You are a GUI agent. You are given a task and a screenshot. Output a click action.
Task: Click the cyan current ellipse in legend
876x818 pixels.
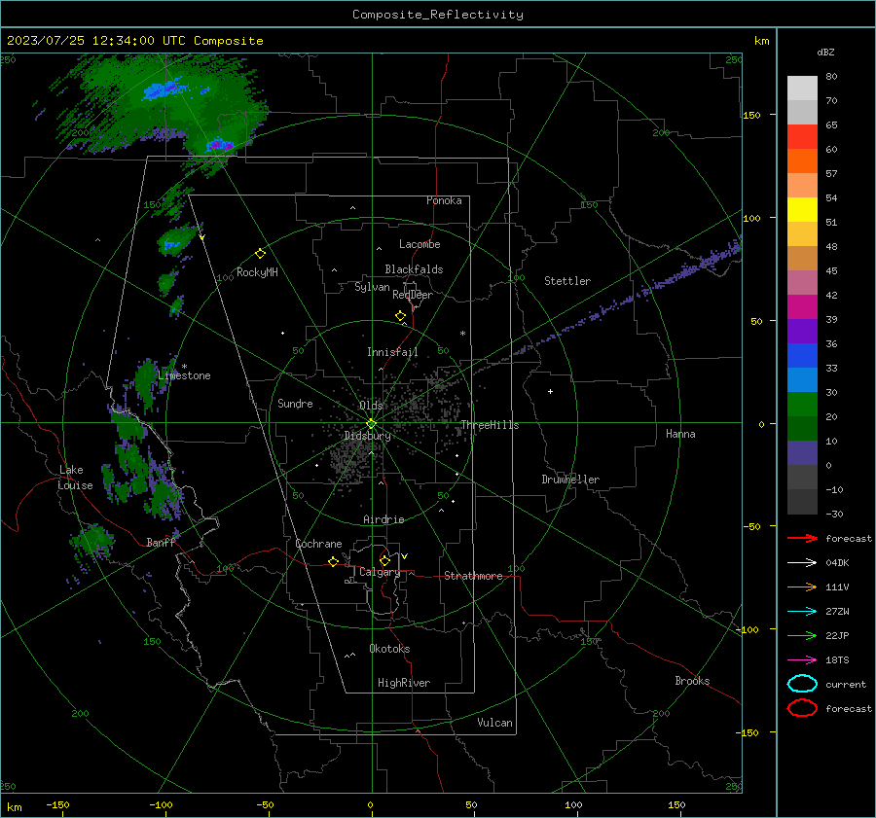pyautogui.click(x=802, y=684)
